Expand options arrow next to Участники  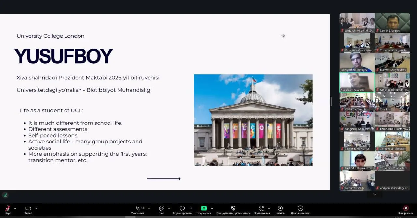(x=149, y=208)
